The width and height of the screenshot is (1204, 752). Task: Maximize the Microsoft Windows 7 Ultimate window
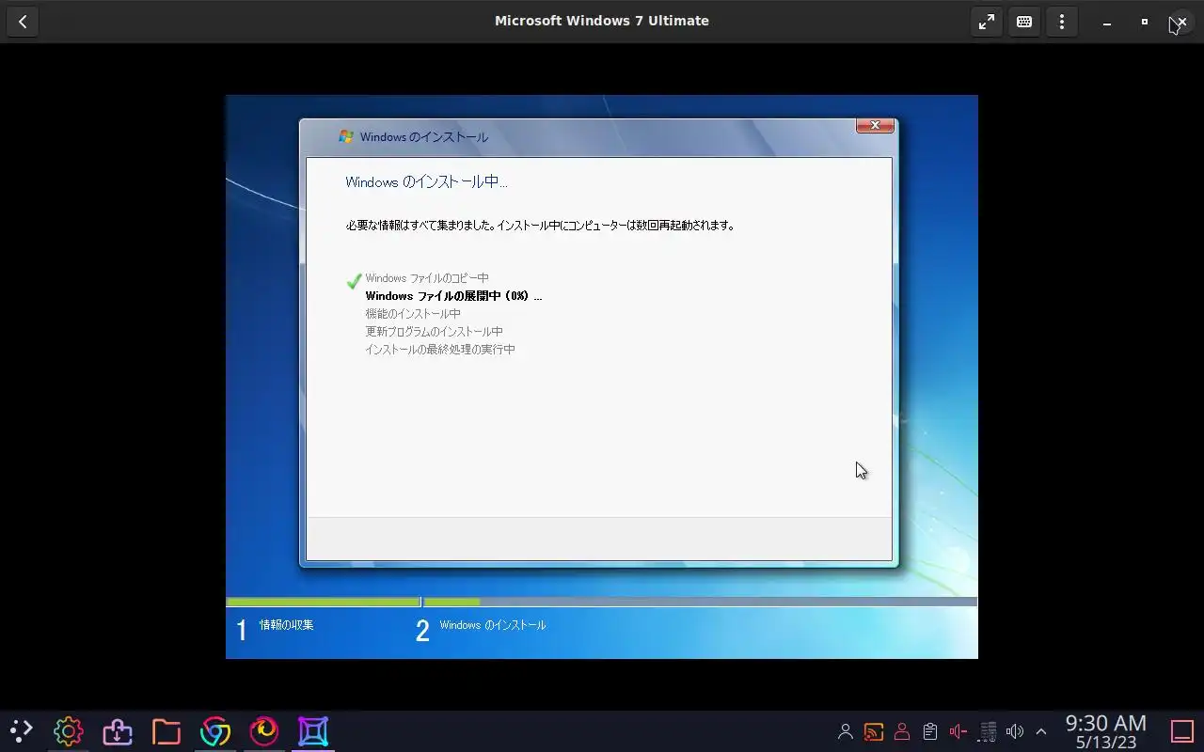click(x=1145, y=22)
